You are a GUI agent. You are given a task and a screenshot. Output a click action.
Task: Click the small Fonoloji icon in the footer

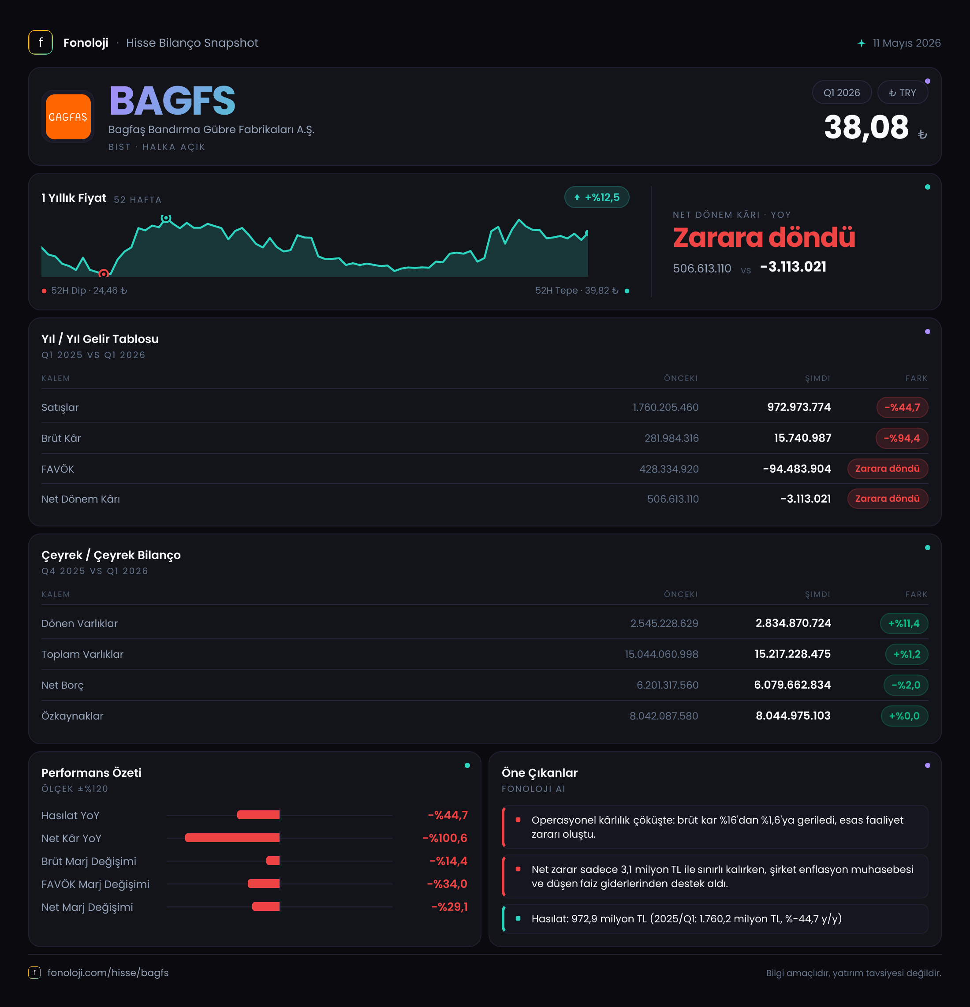[34, 972]
